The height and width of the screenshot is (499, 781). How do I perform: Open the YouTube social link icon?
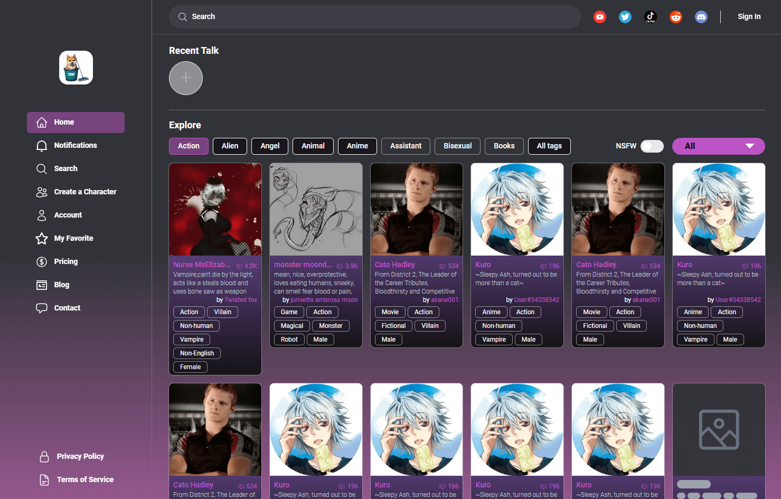(599, 17)
